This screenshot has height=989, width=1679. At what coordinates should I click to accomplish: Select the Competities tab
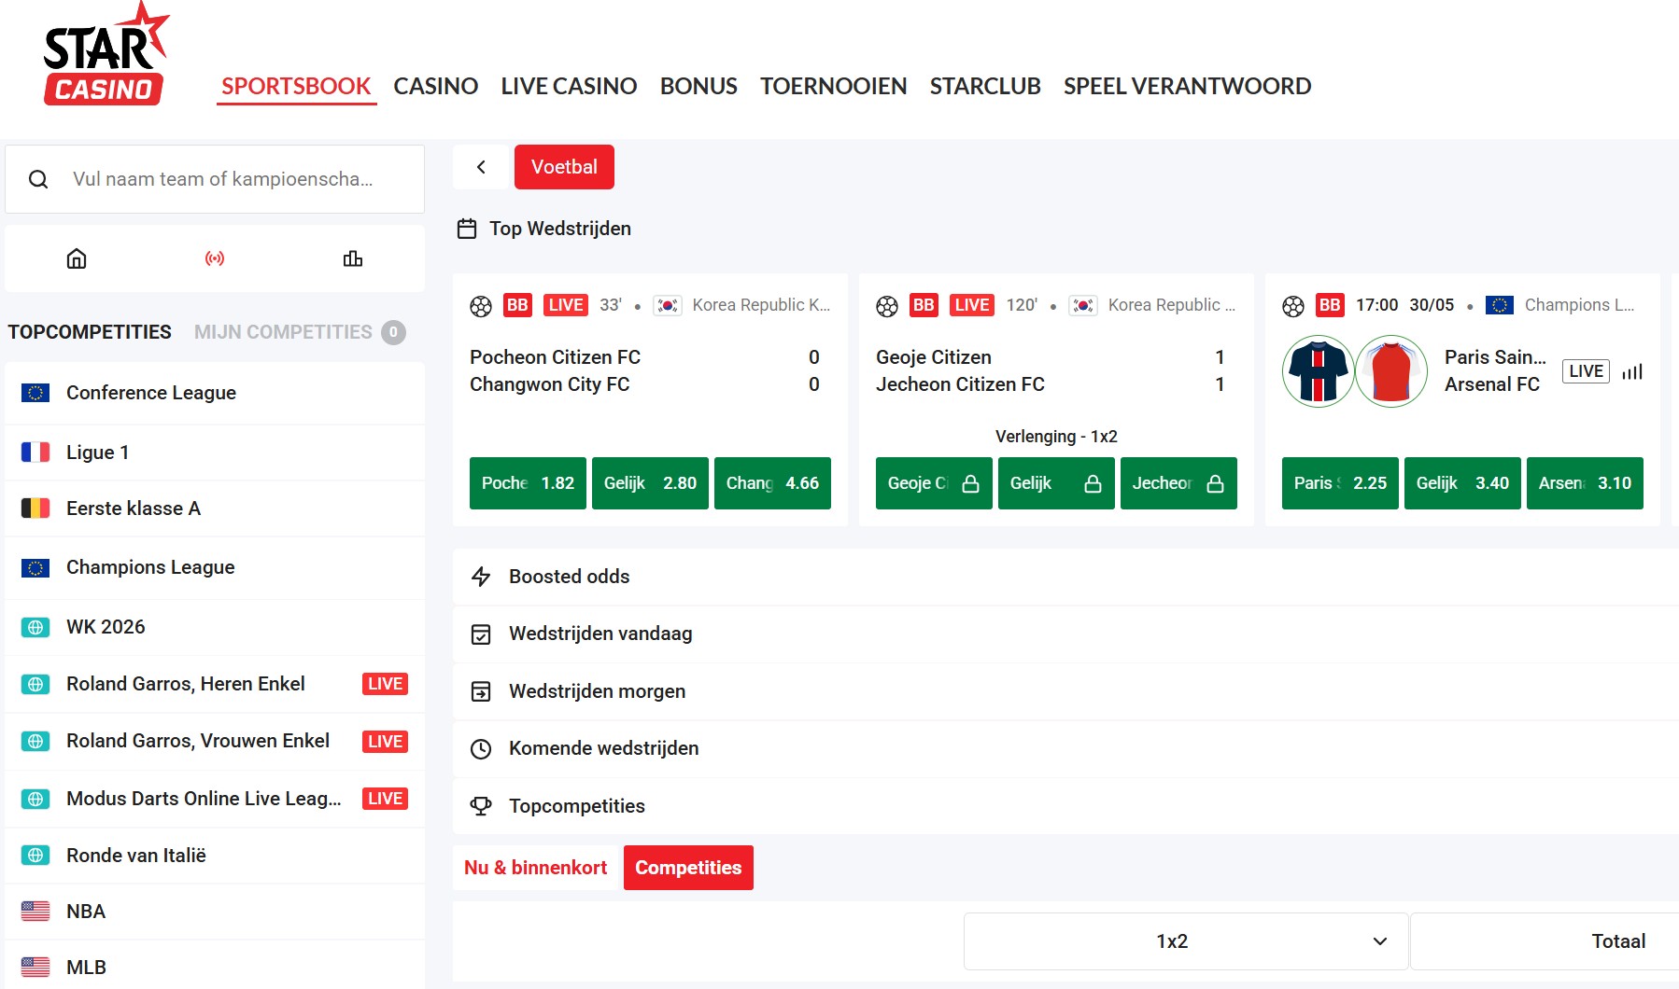[x=688, y=868]
